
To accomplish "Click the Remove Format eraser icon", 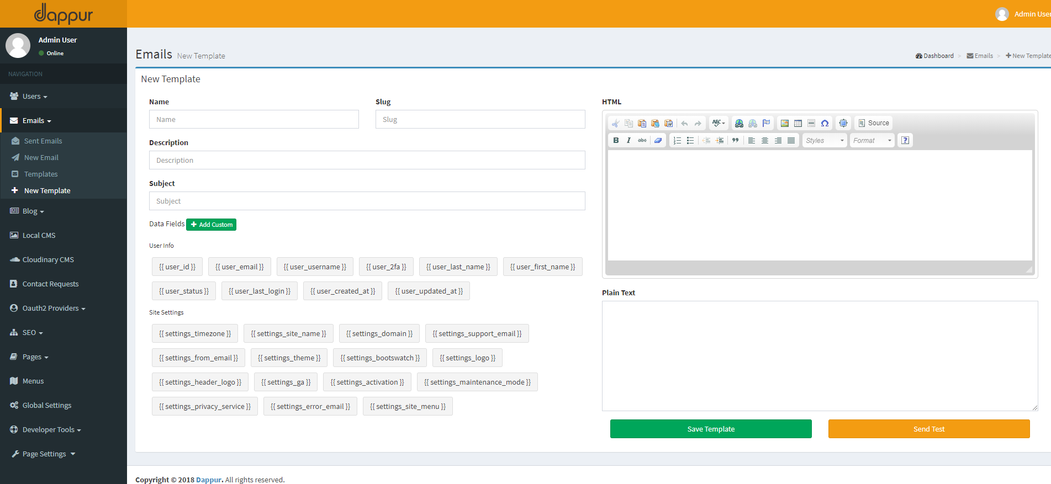I will coord(658,141).
